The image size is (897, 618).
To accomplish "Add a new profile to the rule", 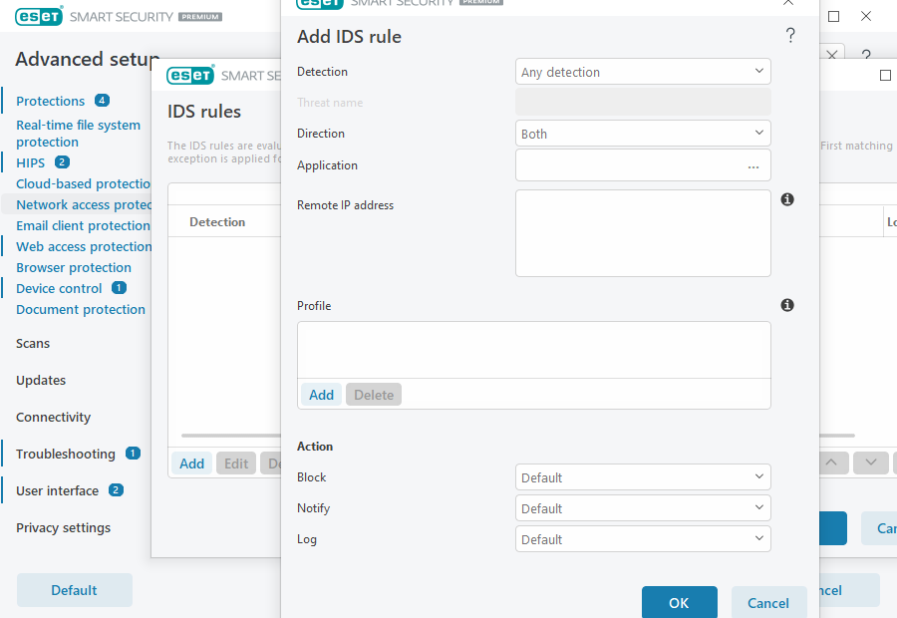I will tap(321, 394).
